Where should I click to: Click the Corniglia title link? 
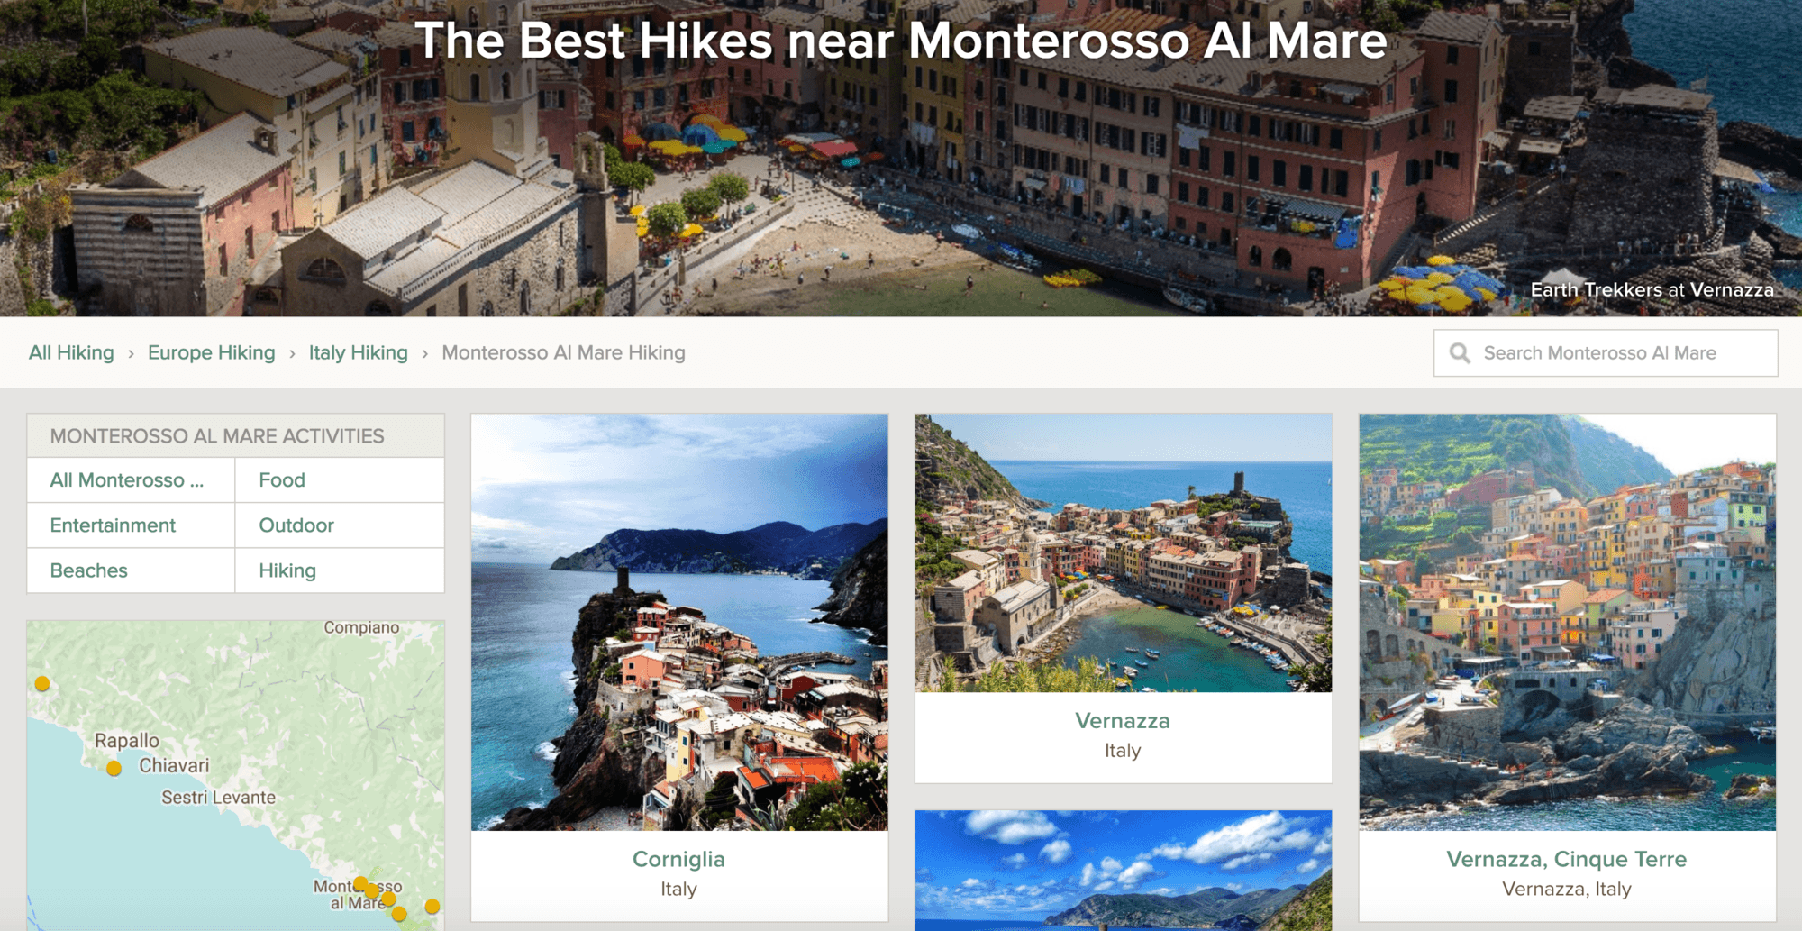(678, 859)
